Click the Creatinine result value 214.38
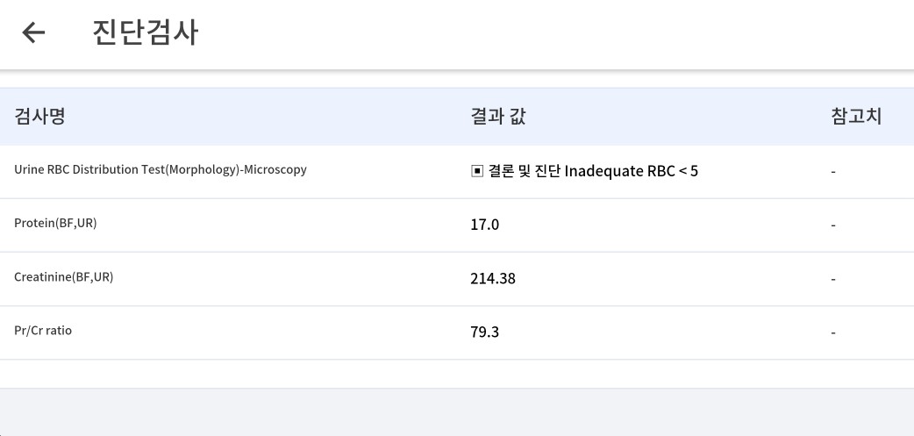Screen dimensions: 914x436 pos(493,279)
